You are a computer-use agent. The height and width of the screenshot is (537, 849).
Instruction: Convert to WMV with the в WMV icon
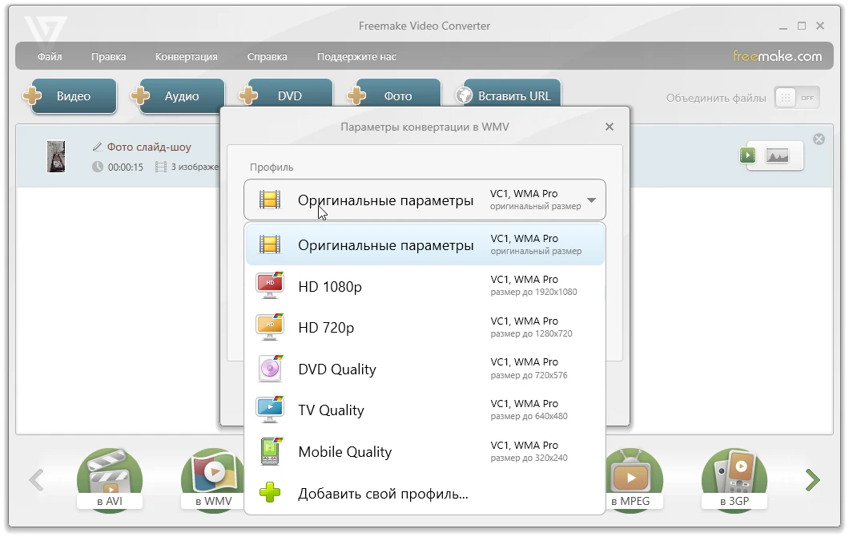tap(213, 479)
